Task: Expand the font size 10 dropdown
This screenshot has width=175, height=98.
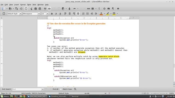Action: 47,14
